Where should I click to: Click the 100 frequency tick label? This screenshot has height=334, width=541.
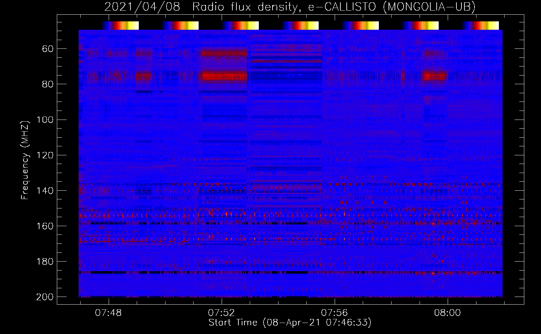click(45, 120)
